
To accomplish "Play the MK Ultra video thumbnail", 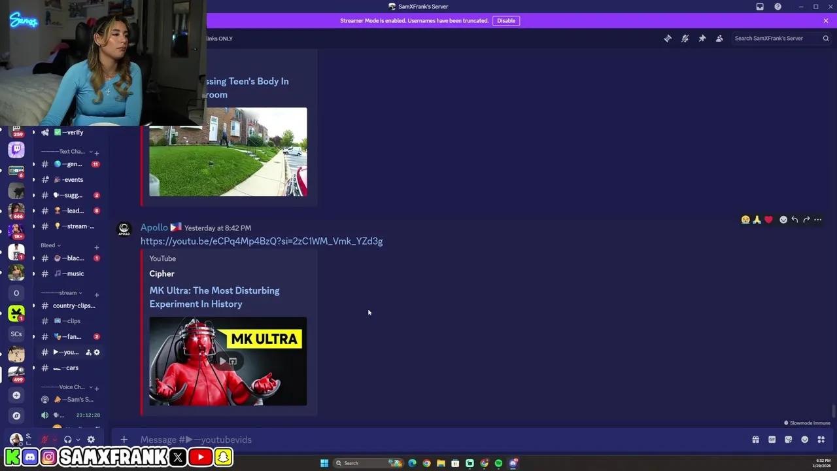I will [228, 361].
